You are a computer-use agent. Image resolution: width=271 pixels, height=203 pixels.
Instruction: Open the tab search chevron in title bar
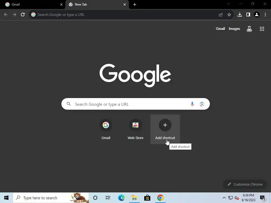228,4
